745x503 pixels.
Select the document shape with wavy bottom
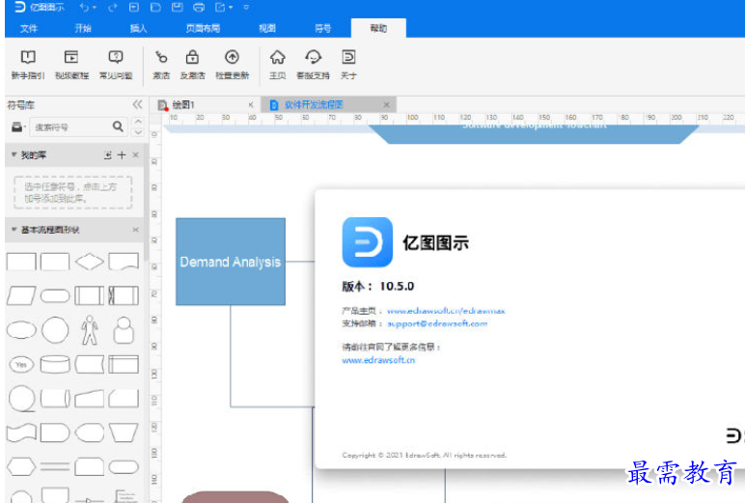[124, 262]
